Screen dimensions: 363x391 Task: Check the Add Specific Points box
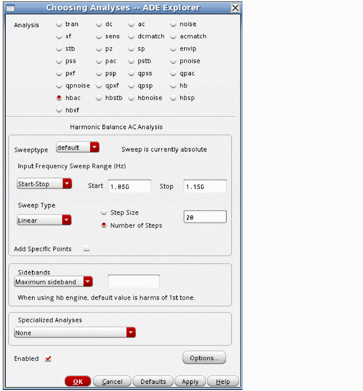[86, 249]
